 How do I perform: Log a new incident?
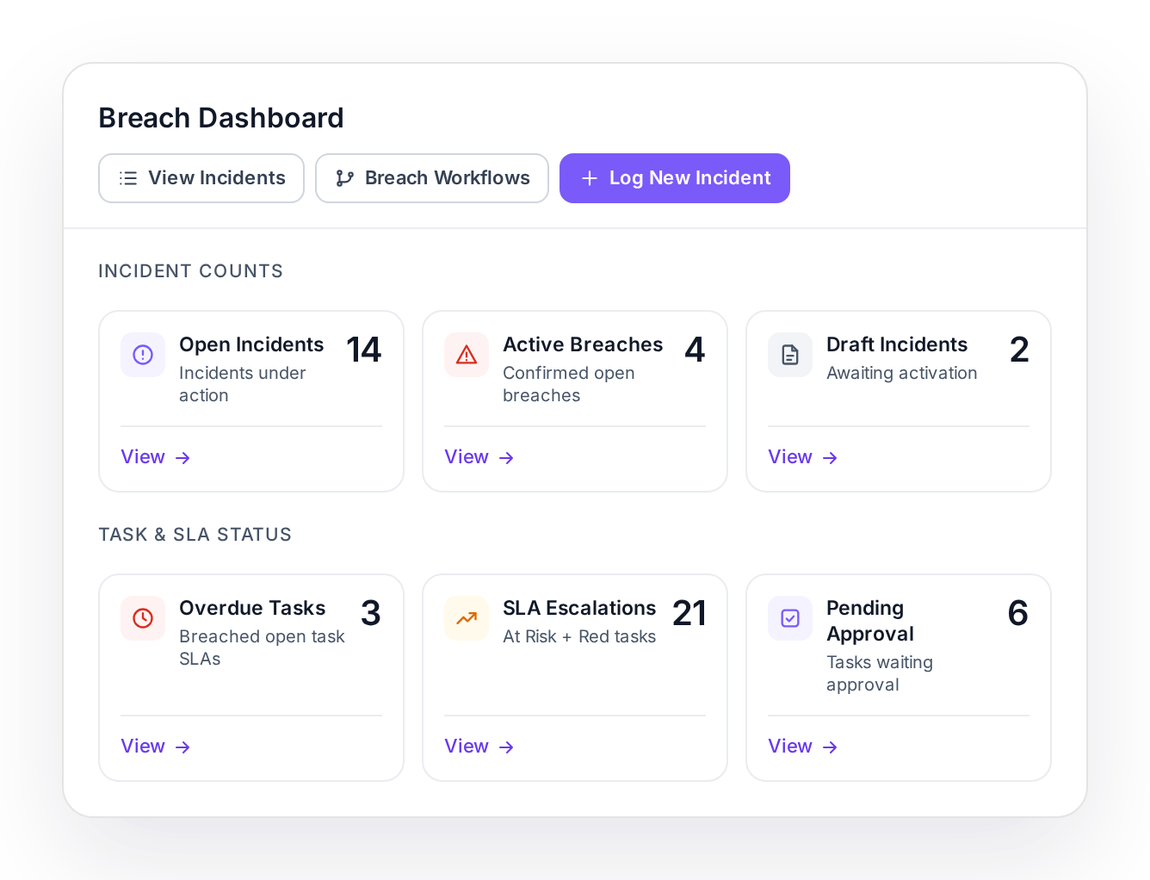[x=675, y=178]
